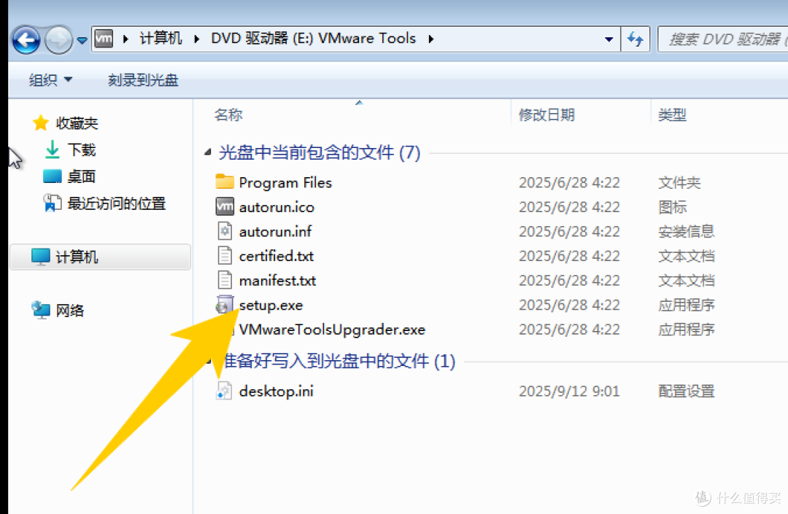Click the 计算机 monitor icon in sidebar

pos(41,257)
